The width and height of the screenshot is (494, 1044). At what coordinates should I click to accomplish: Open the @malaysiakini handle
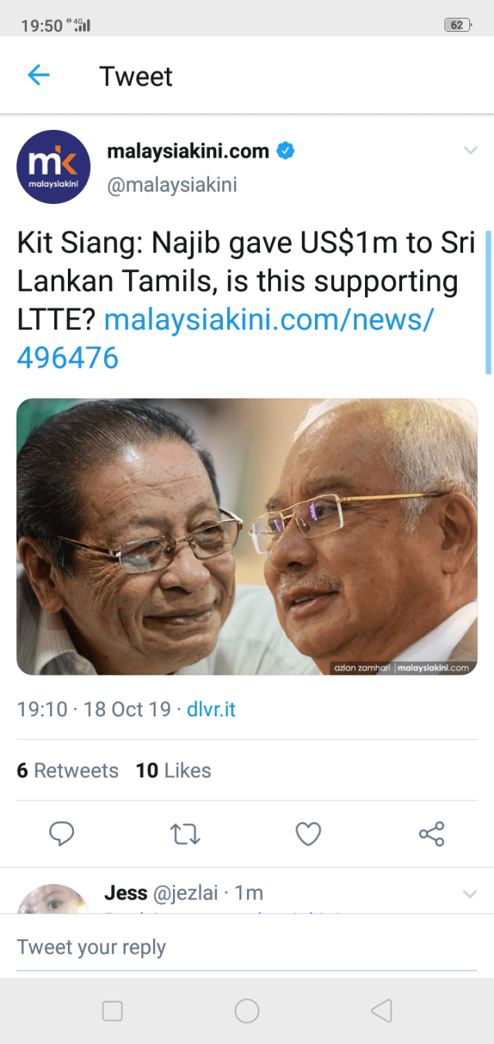pyautogui.click(x=171, y=185)
